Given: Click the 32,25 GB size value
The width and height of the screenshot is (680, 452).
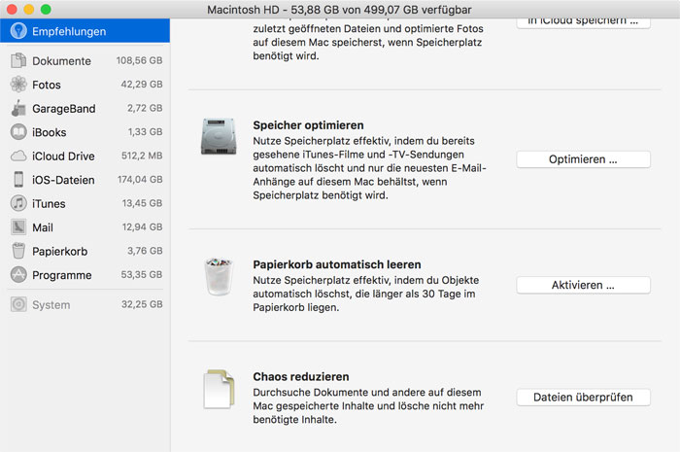Looking at the screenshot, I should coord(142,304).
